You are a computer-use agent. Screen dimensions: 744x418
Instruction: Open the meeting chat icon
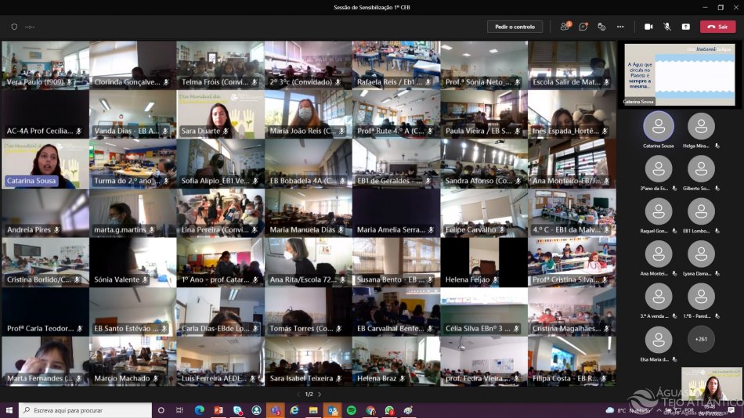pos(583,27)
